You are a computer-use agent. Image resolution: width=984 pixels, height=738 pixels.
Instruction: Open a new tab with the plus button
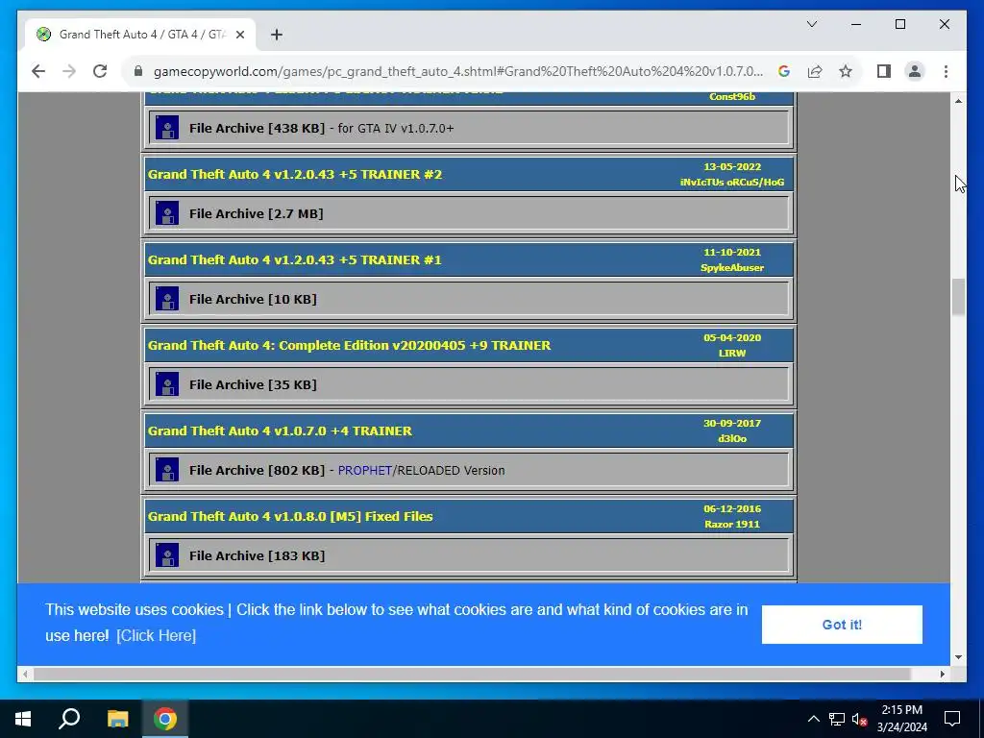[x=277, y=35]
